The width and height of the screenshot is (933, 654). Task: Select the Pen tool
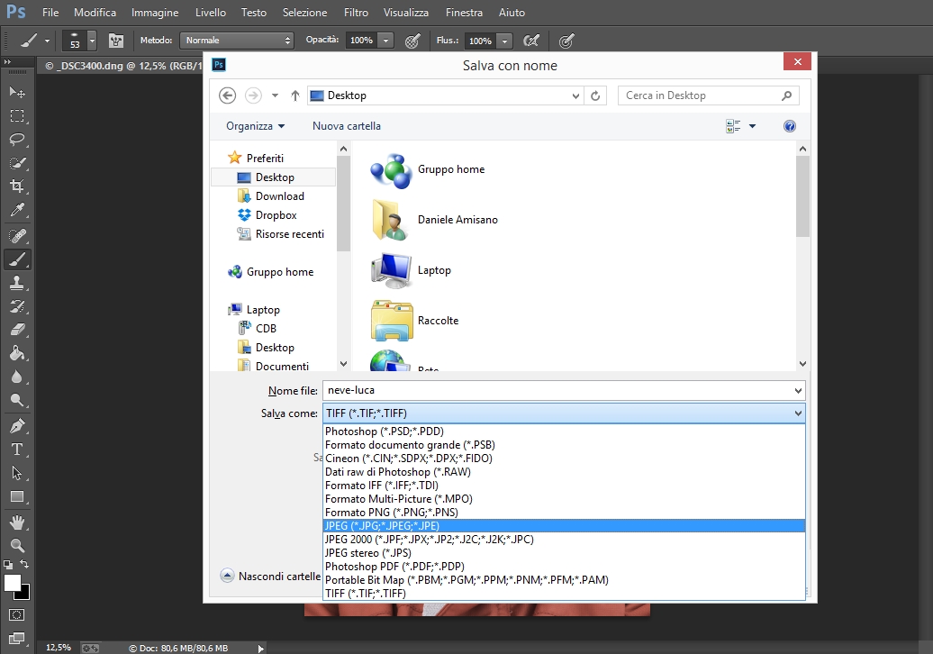tap(16, 426)
